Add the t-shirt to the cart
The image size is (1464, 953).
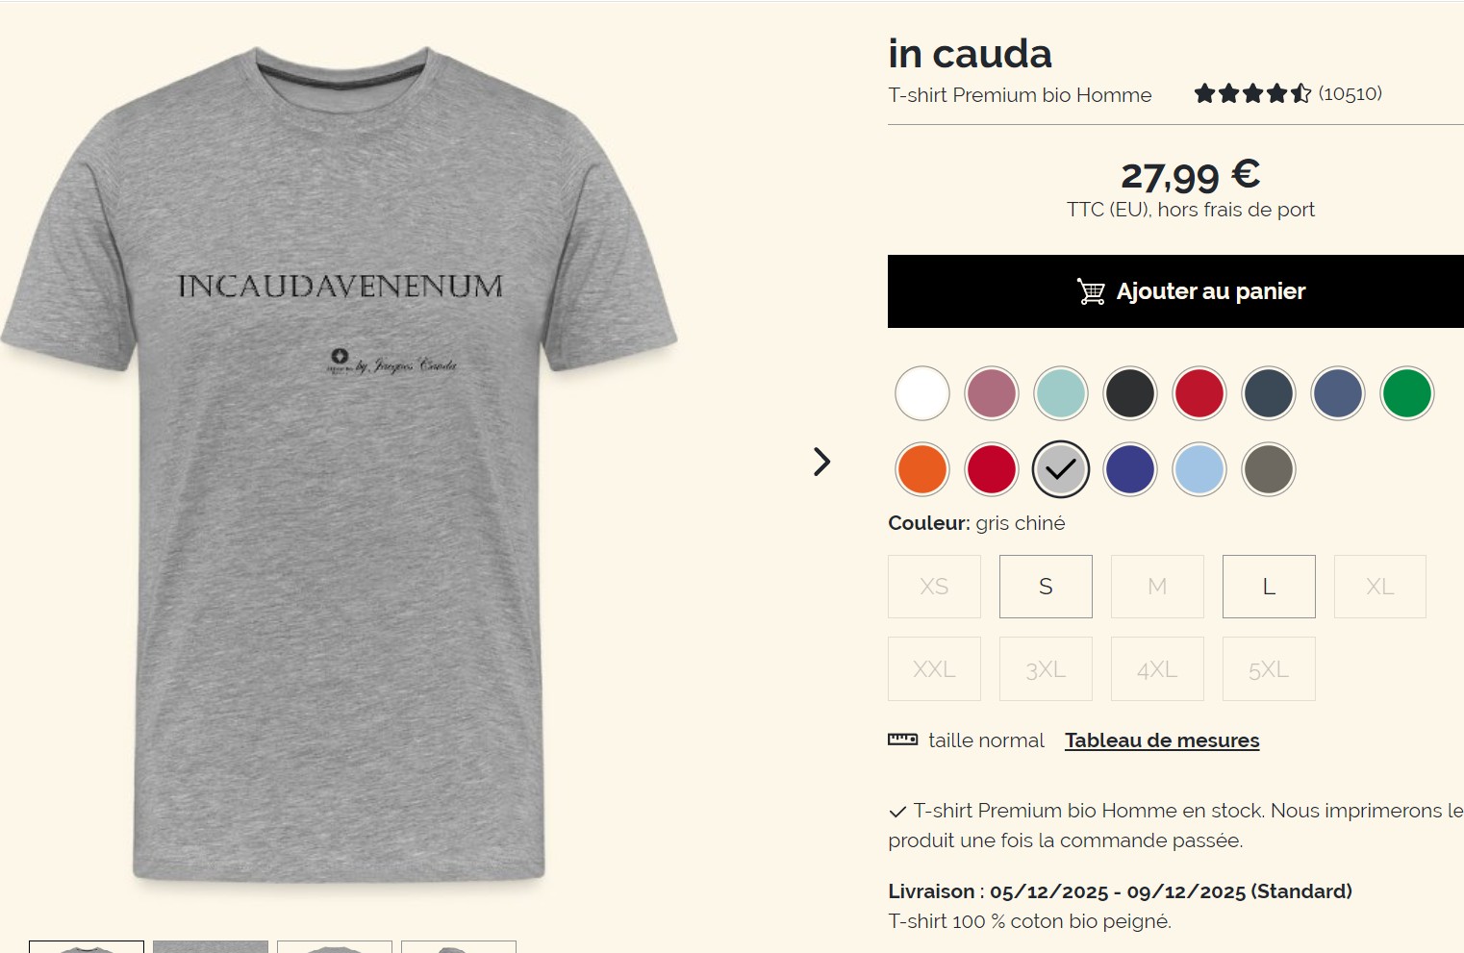pyautogui.click(x=1175, y=291)
